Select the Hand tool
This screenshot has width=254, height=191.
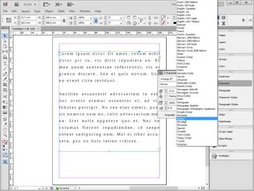(x=5, y=129)
